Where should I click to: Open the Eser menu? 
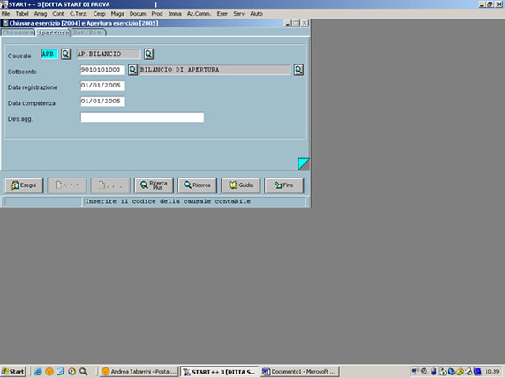pos(222,14)
